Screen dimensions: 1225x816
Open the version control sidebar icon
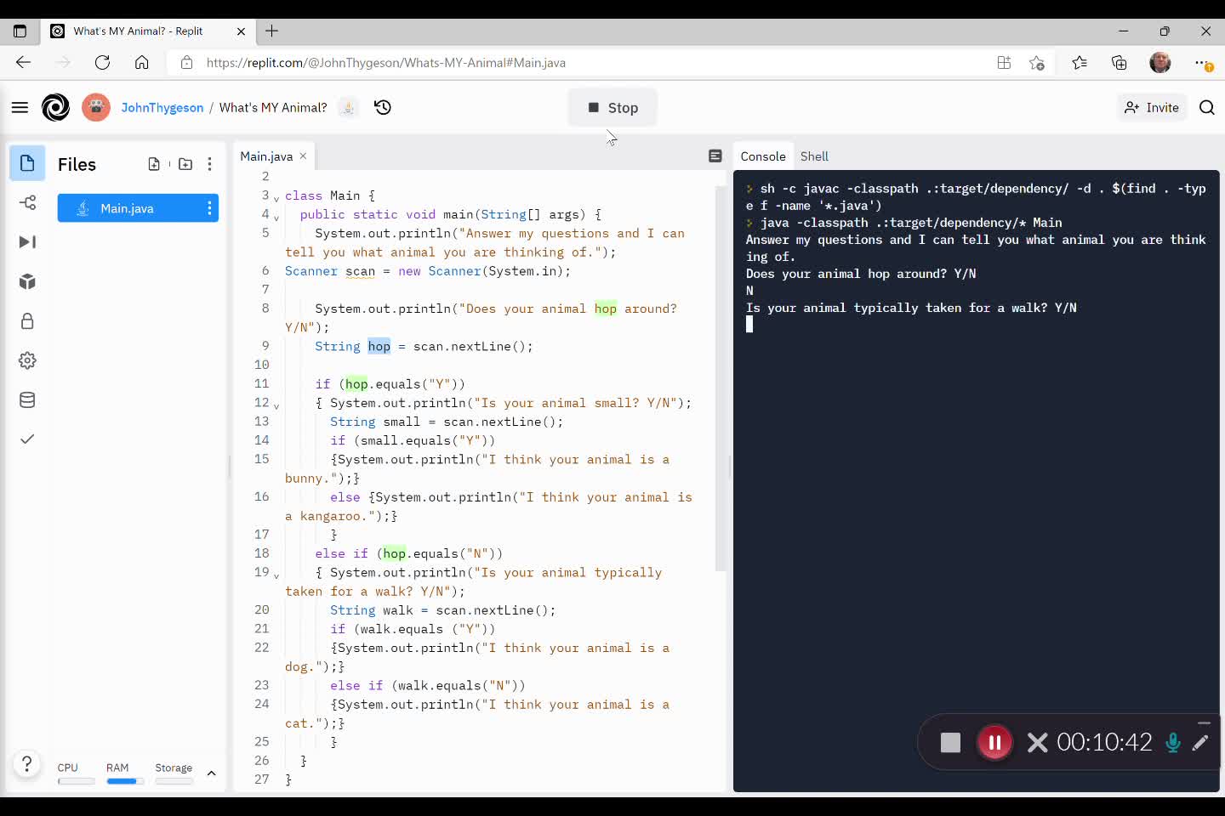pyautogui.click(x=27, y=202)
